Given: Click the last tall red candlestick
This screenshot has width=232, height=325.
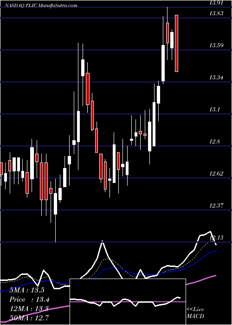Looking at the screenshot, I should click(176, 43).
